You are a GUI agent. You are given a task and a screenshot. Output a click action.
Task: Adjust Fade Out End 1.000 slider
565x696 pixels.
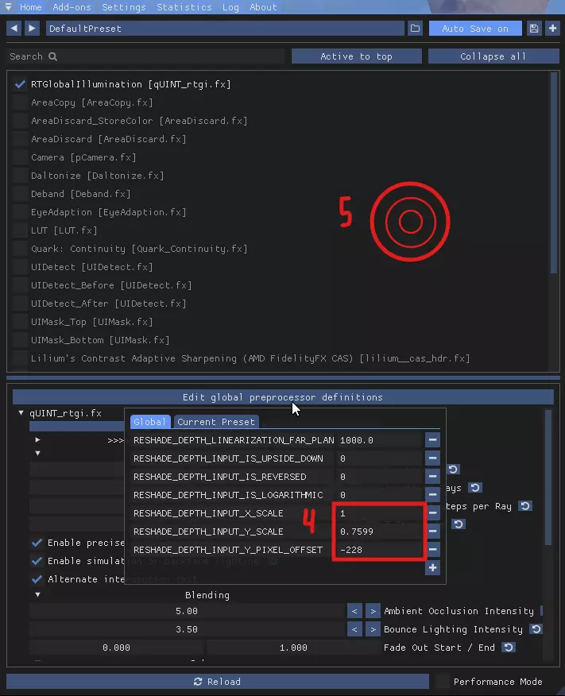(293, 648)
